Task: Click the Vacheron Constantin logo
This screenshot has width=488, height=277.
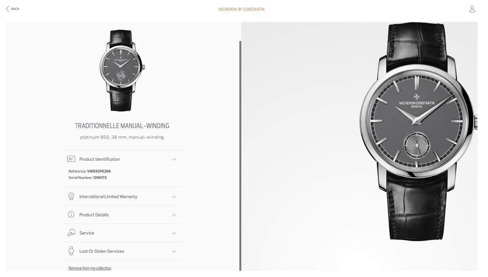Action: pyautogui.click(x=241, y=9)
